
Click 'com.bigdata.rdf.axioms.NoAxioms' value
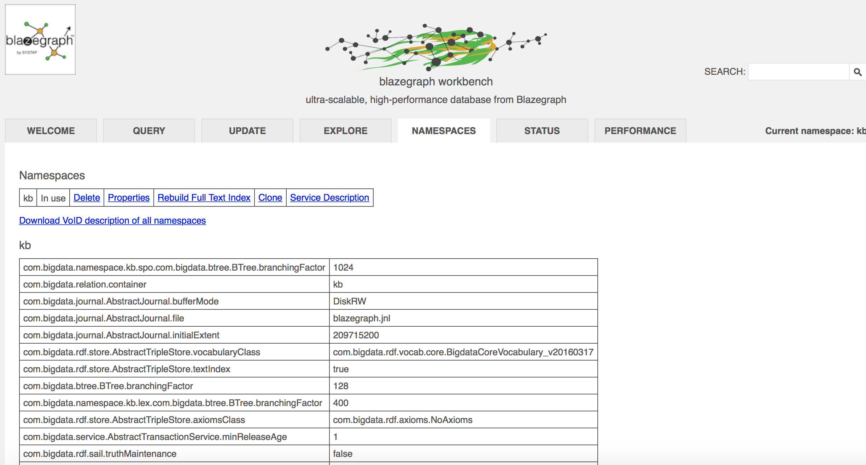click(x=463, y=420)
